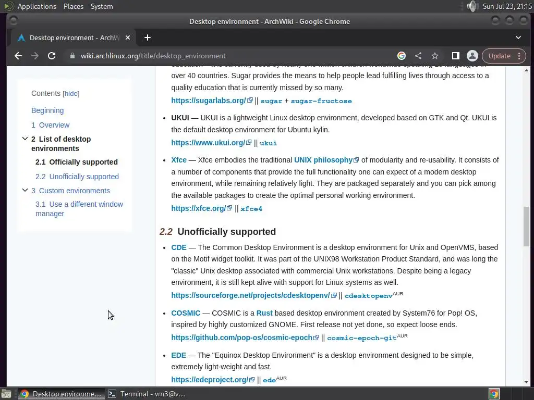Image resolution: width=534 pixels, height=400 pixels.
Task: Open the Chrome profile avatar
Action: 472,56
